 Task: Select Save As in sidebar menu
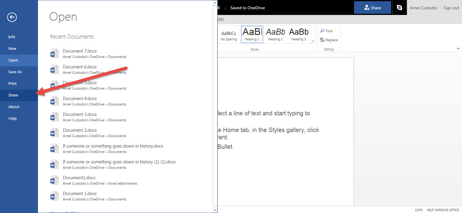pos(15,72)
